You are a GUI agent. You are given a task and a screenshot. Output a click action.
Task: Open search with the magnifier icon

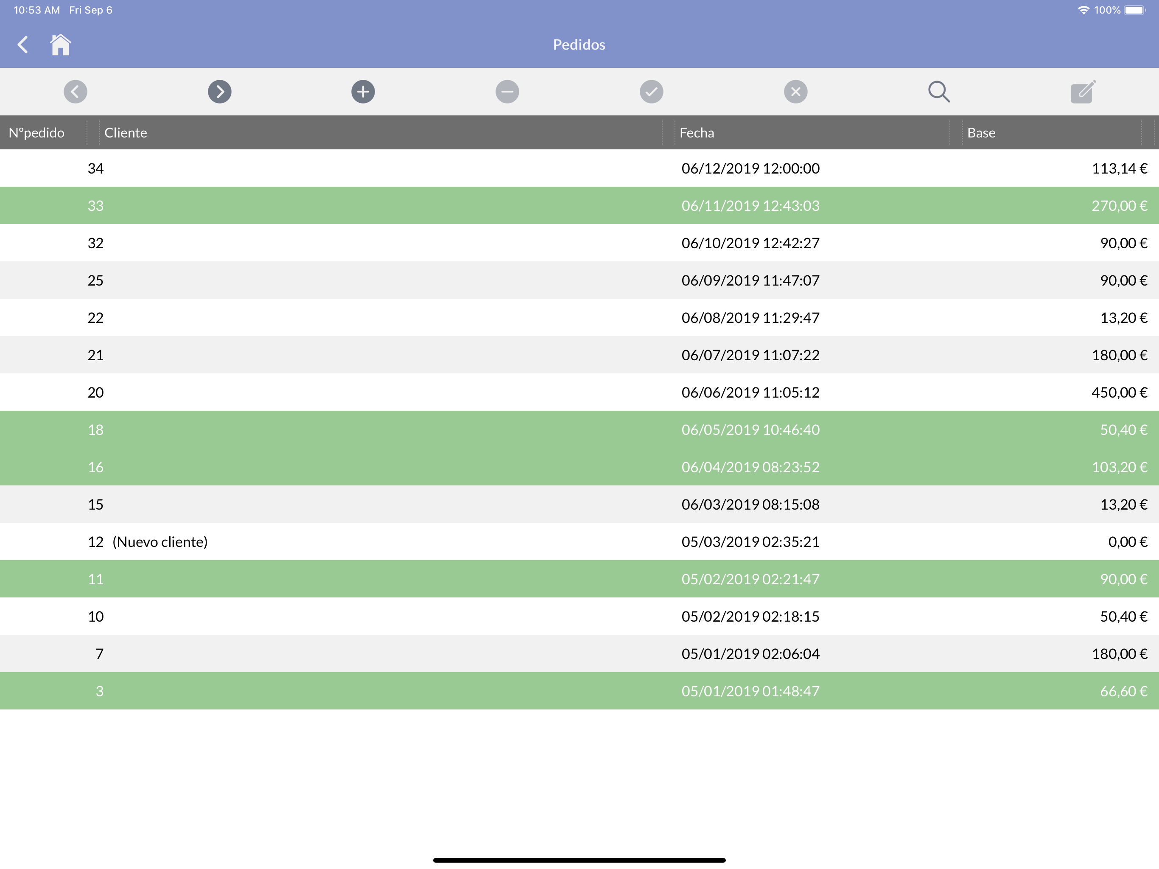click(x=939, y=92)
